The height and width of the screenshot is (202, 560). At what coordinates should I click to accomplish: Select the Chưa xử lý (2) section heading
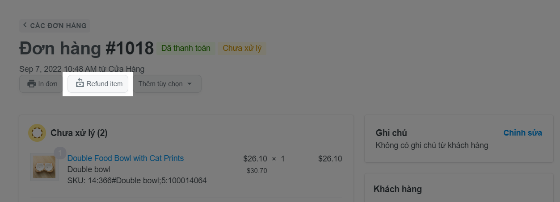pyautogui.click(x=79, y=133)
